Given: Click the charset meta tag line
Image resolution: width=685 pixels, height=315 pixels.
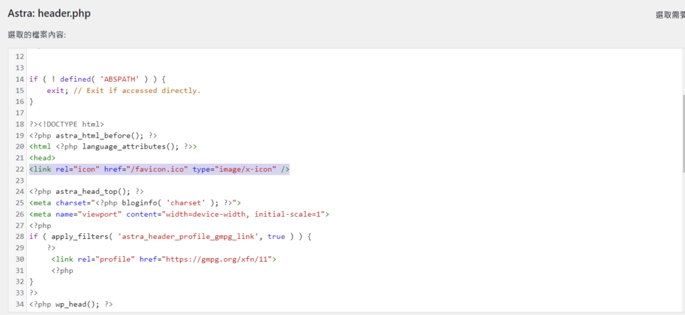Looking at the screenshot, I should point(134,203).
